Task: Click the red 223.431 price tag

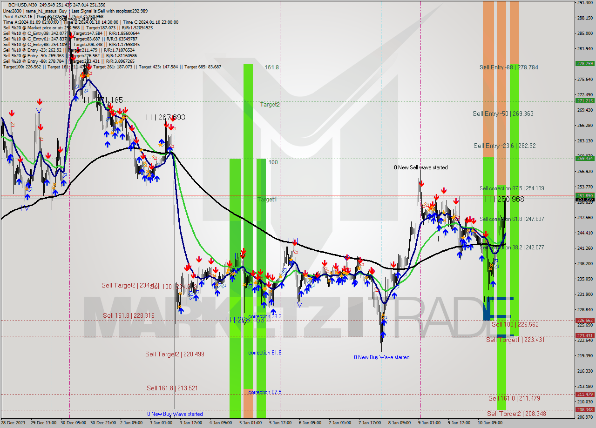Action: pyautogui.click(x=585, y=335)
